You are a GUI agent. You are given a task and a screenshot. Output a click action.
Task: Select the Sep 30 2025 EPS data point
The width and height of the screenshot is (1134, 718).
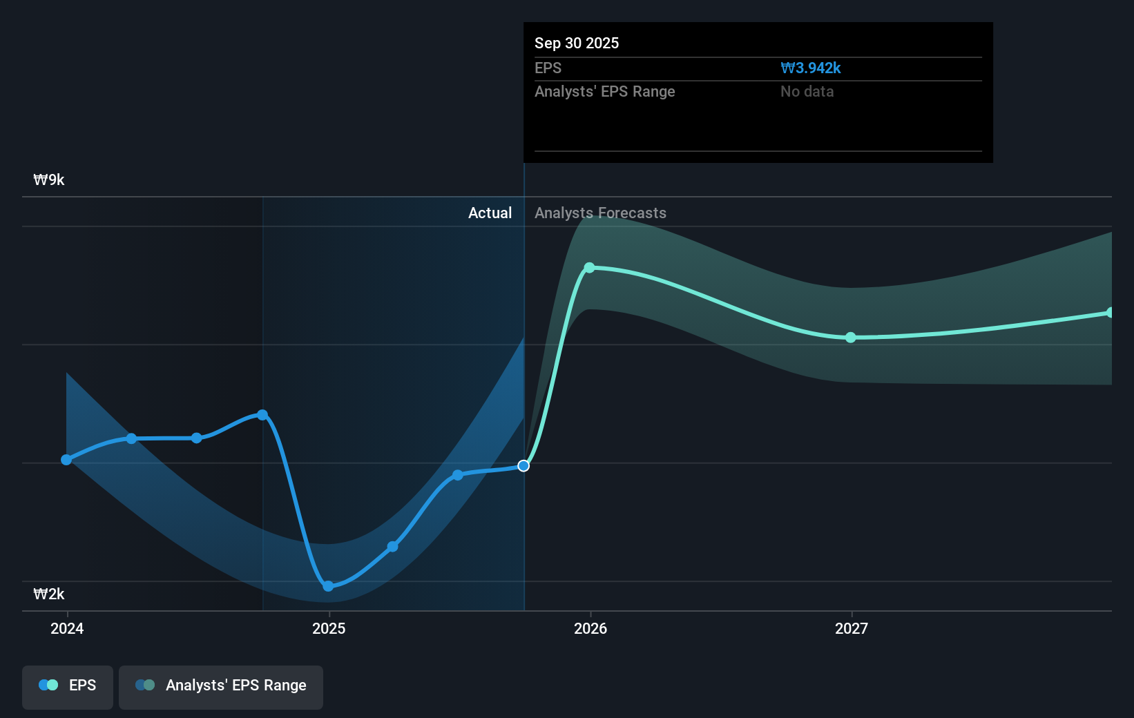click(523, 466)
